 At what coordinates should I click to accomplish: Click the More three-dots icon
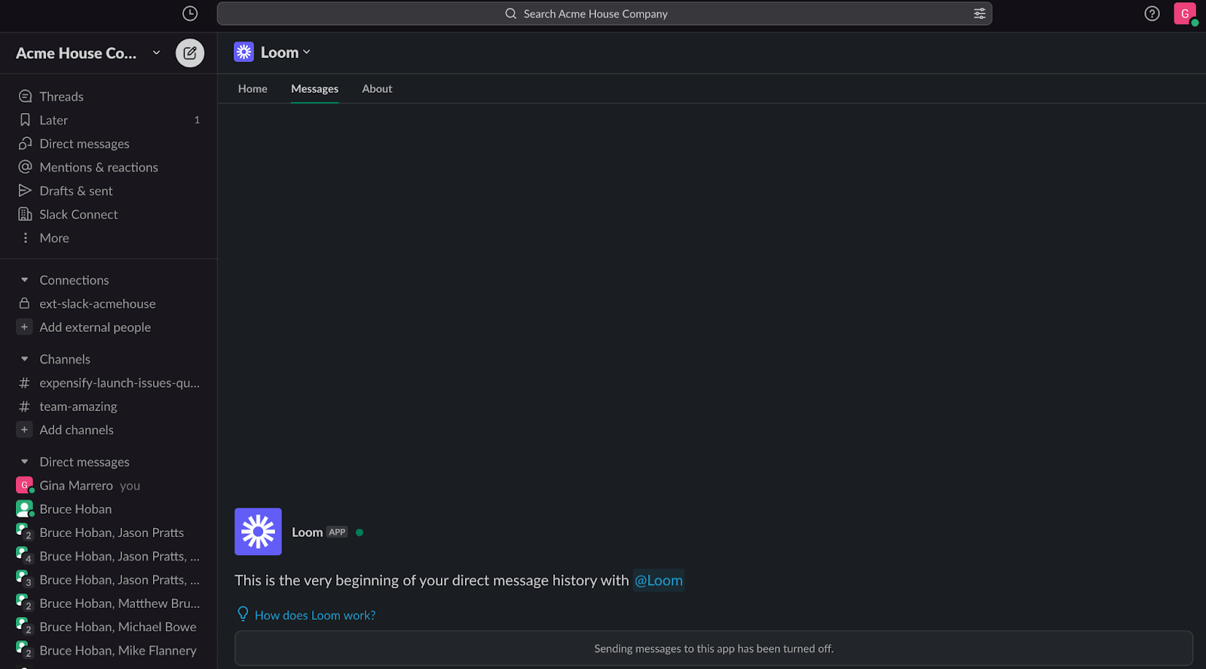25,238
